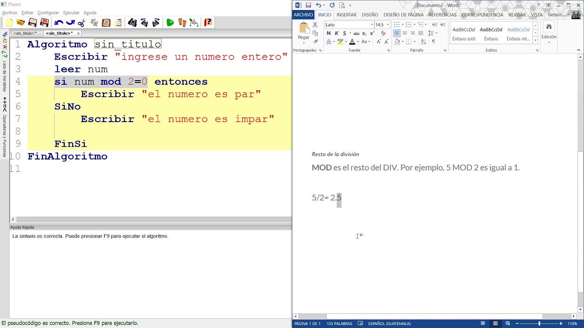Screen dimensions: 584x328
Task: Open PSeInt search with the binoculars icon
Action: pyautogui.click(x=132, y=22)
